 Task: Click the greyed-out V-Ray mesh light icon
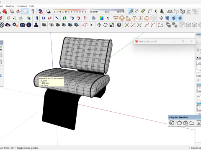pos(153,18)
